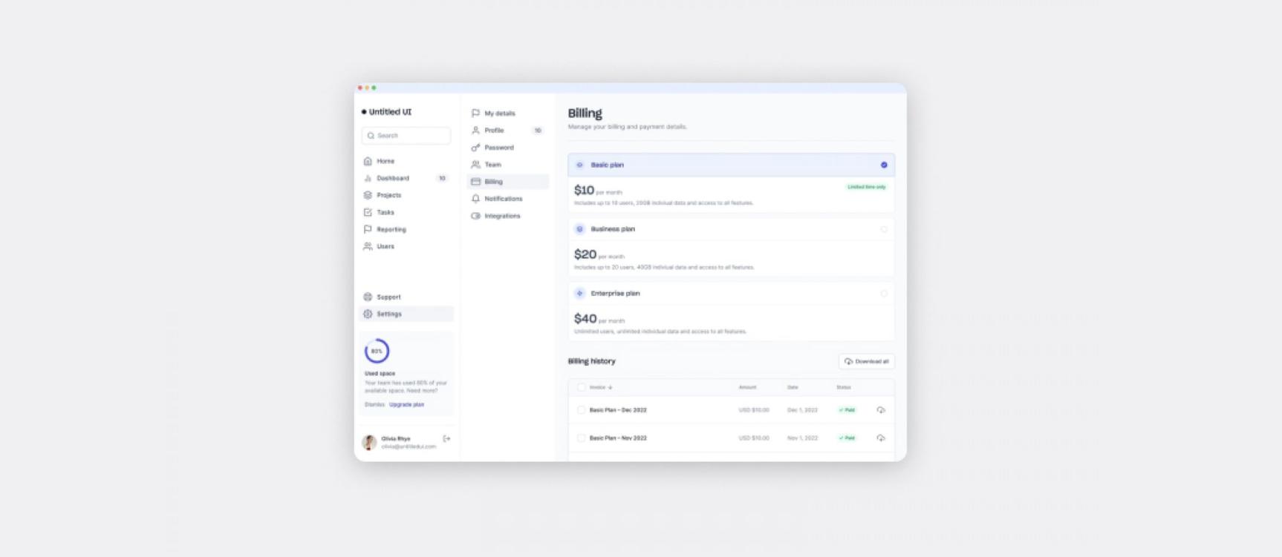Open the Integrations settings icon
This screenshot has width=1282, height=557.
[475, 216]
